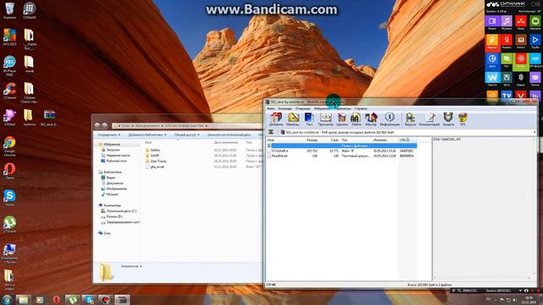Select the ReadMe.txt file in WinRAR
543x305 pixels.
(279, 156)
